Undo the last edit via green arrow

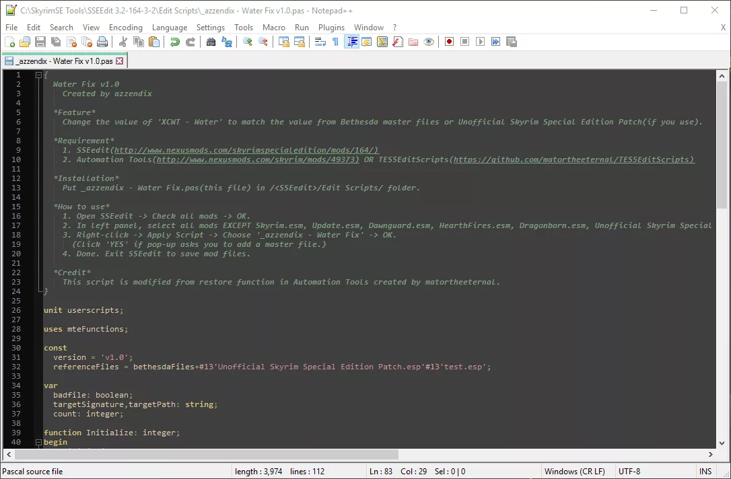pyautogui.click(x=175, y=42)
